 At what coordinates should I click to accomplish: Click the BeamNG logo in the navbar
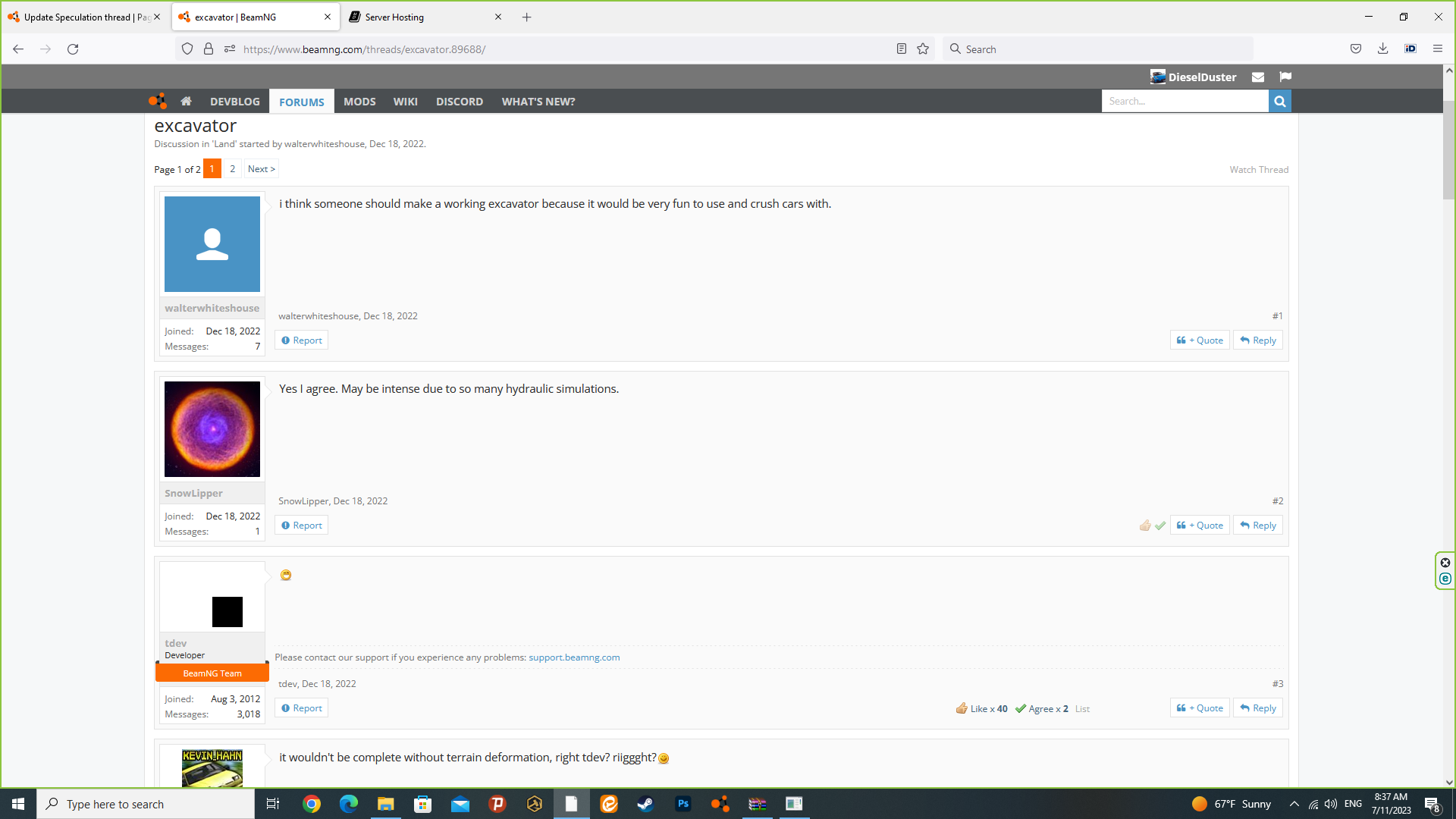158,101
